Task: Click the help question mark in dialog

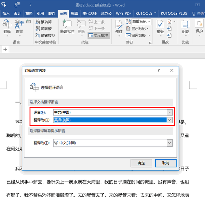Action: 159,70
